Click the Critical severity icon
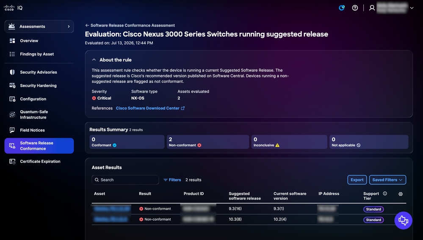 [x=94, y=98]
